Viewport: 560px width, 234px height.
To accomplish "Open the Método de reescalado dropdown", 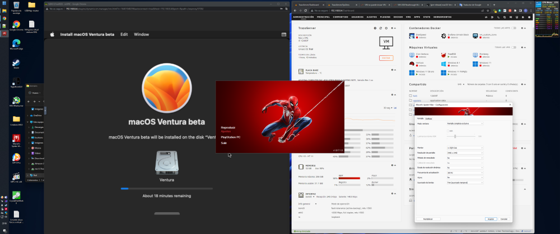I will click(465, 158).
